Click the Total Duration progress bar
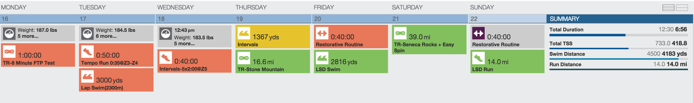 point(618,35)
